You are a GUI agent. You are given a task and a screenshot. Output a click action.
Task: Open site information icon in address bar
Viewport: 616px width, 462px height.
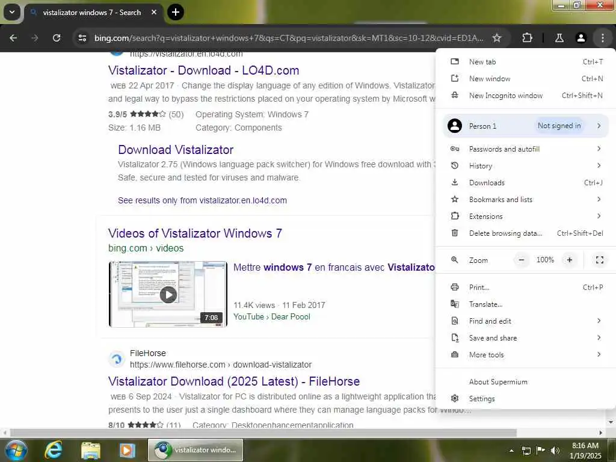click(x=82, y=38)
